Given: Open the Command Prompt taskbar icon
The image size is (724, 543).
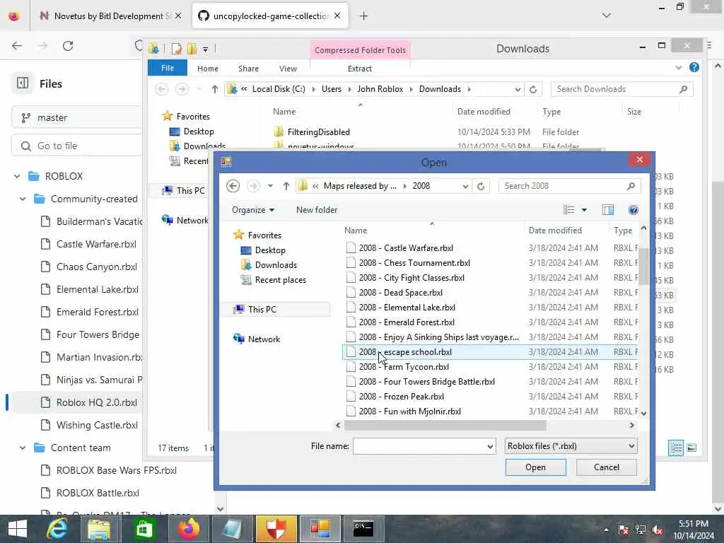Looking at the screenshot, I should coord(363,529).
